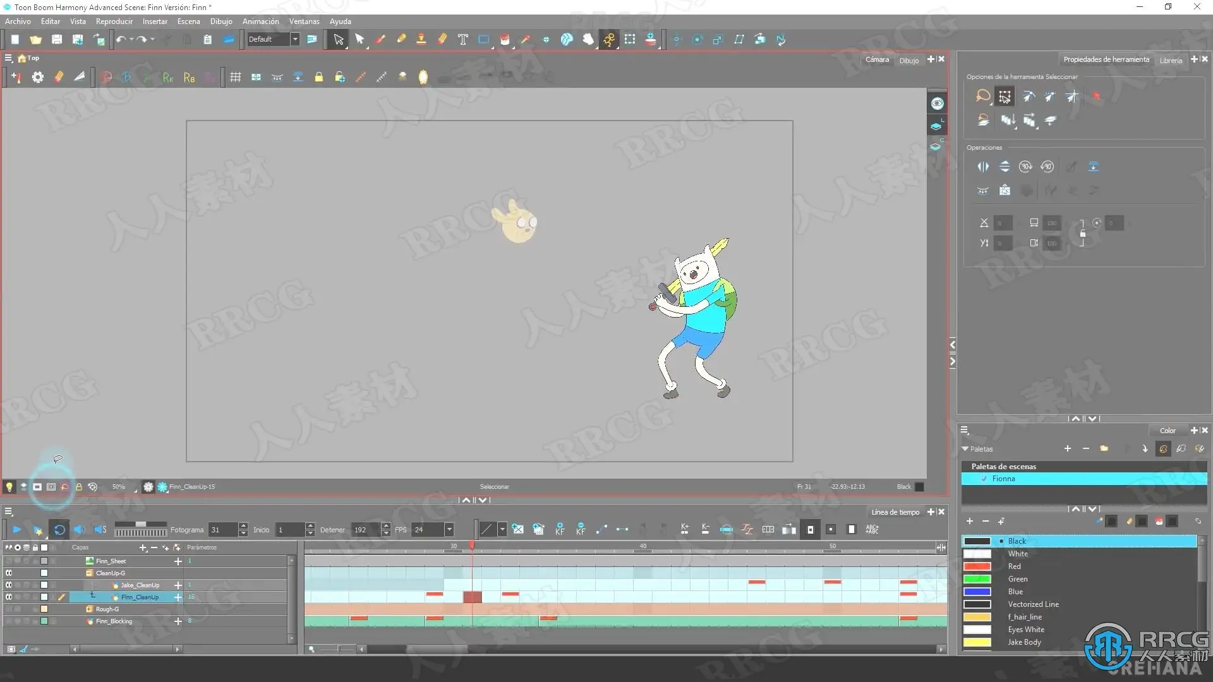Open the FPS dropdown arrow
This screenshot has width=1213, height=682.
[x=449, y=529]
